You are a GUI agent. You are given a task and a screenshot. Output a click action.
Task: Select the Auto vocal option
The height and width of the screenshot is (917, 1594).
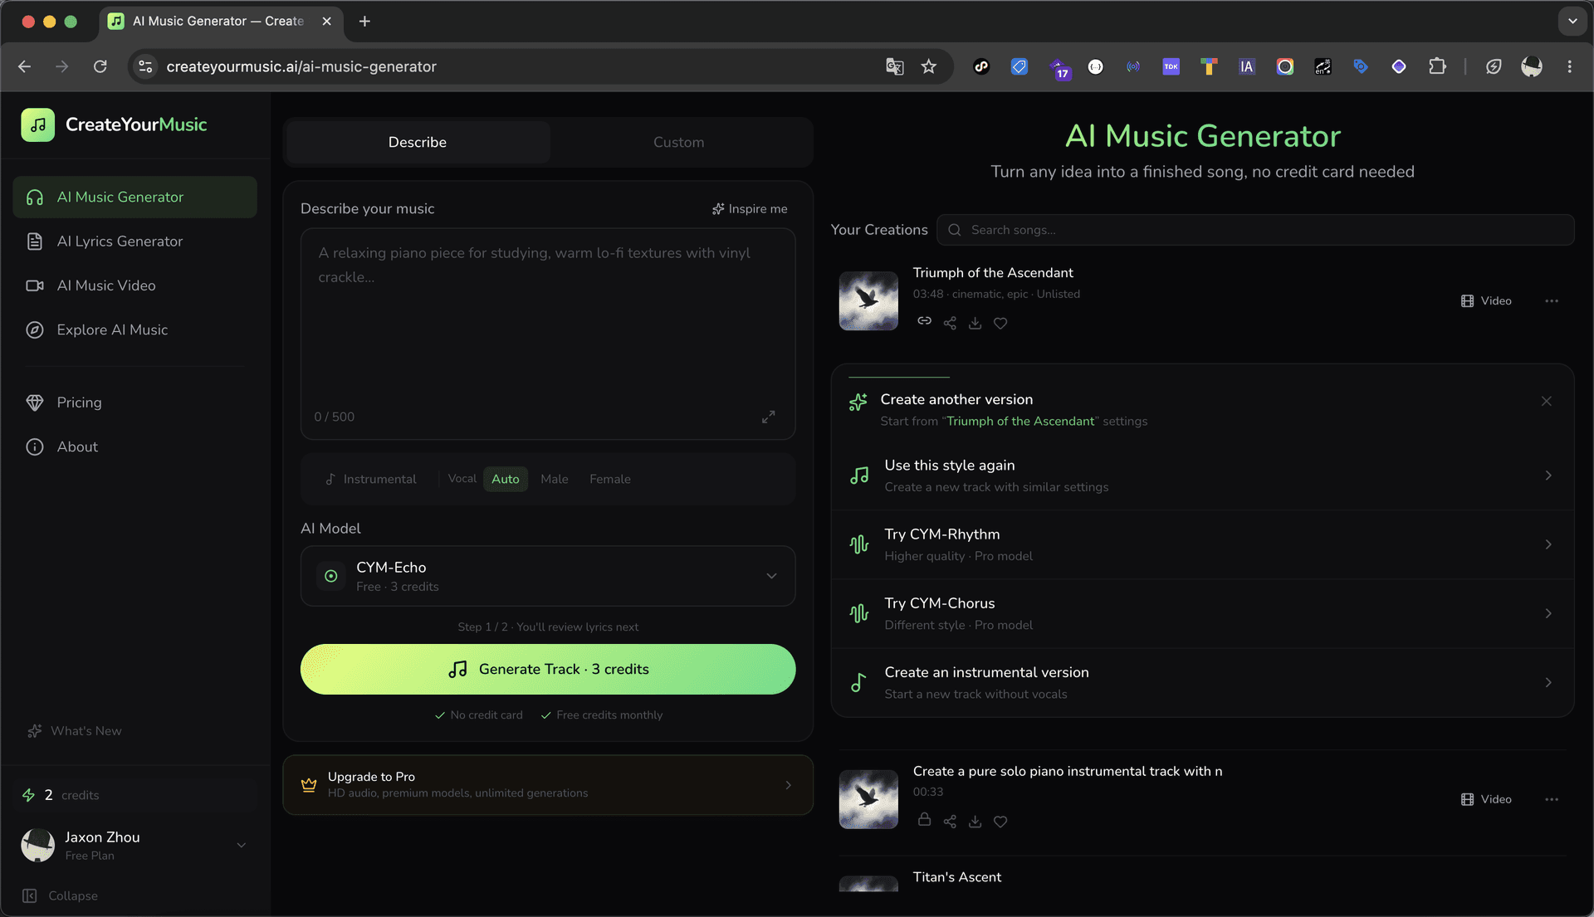pyautogui.click(x=505, y=479)
